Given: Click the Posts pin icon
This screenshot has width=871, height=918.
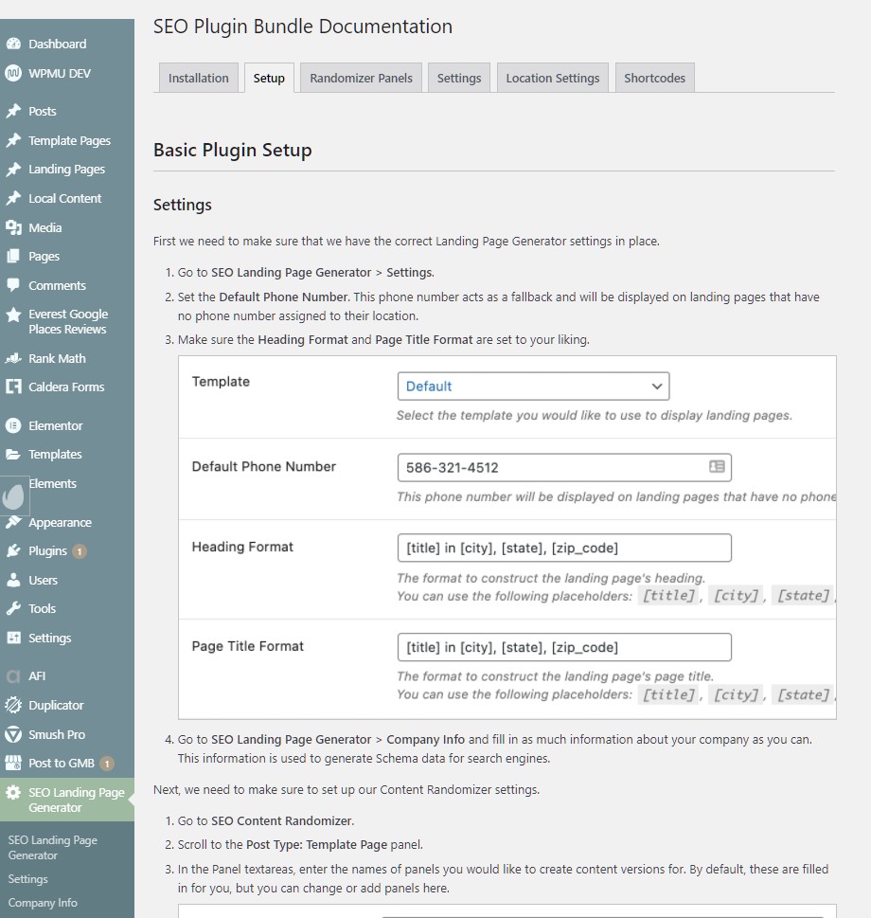Looking at the screenshot, I should point(13,111).
